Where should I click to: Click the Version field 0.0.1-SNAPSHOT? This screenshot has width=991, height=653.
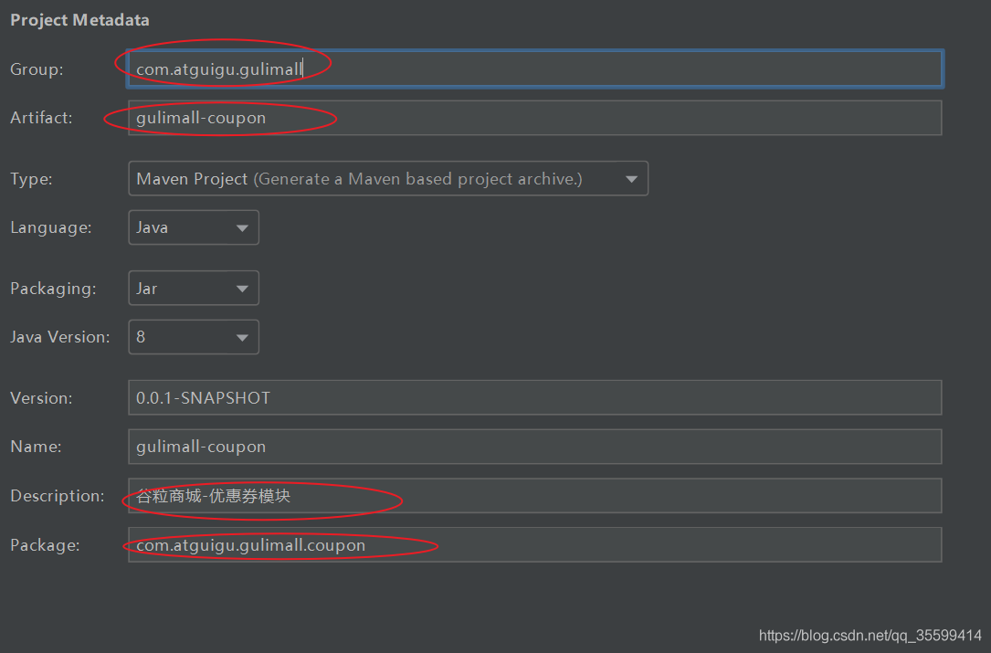[534, 397]
